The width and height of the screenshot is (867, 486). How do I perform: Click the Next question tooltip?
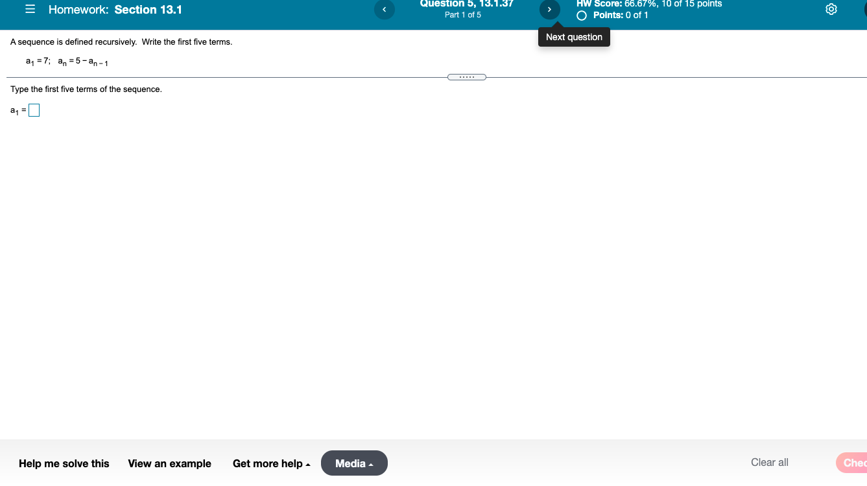573,37
